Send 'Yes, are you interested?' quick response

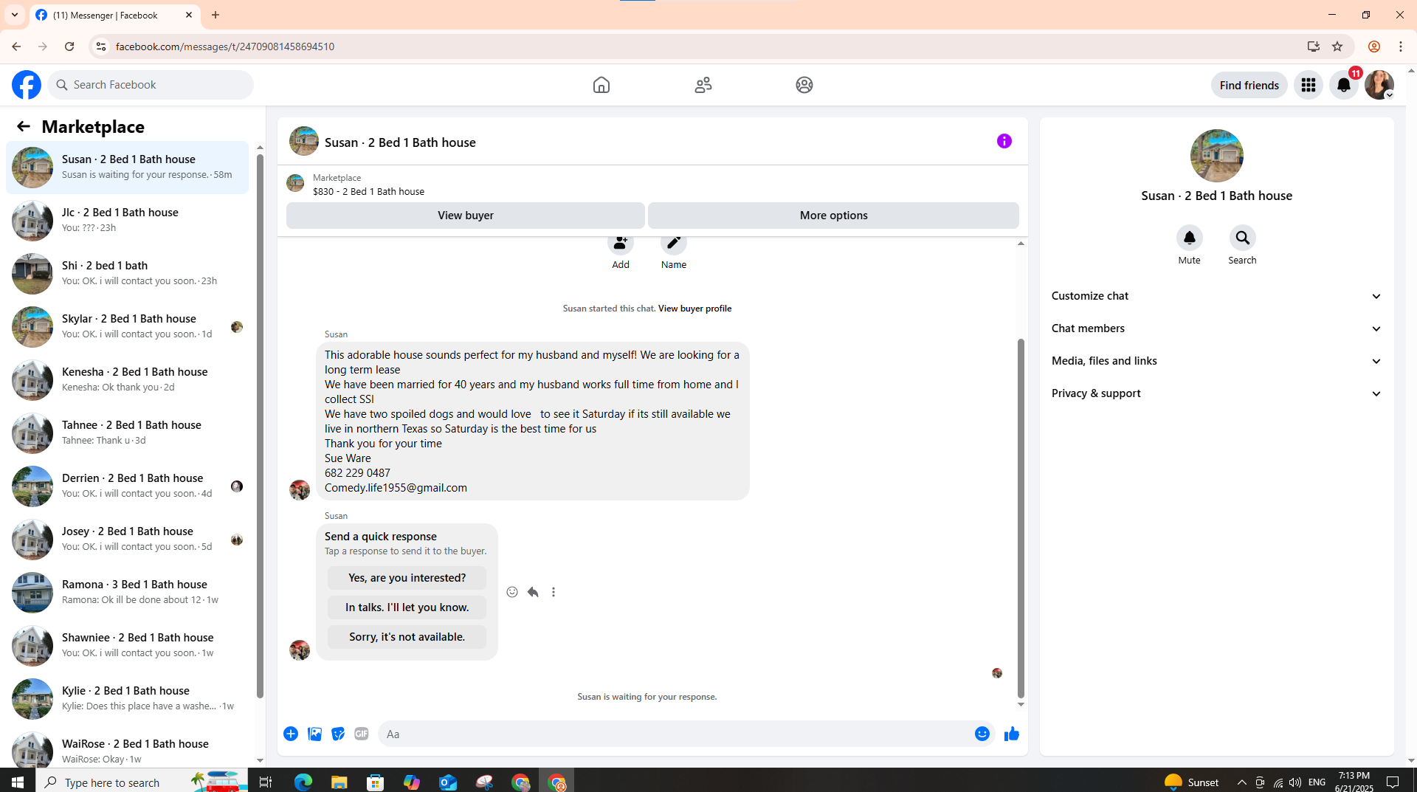coord(407,578)
